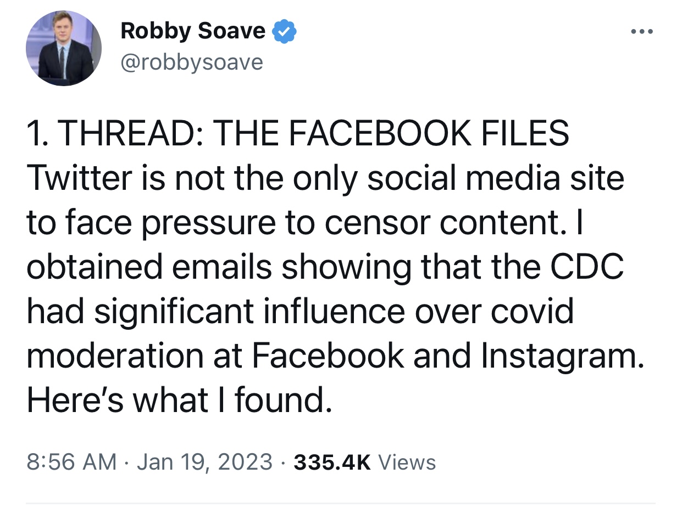Click the Views label
The height and width of the screenshot is (513, 682).
point(407,462)
